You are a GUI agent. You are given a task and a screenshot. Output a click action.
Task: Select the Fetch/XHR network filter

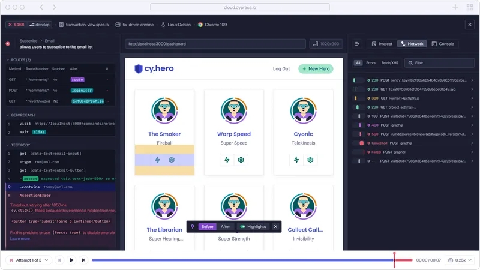coord(389,63)
